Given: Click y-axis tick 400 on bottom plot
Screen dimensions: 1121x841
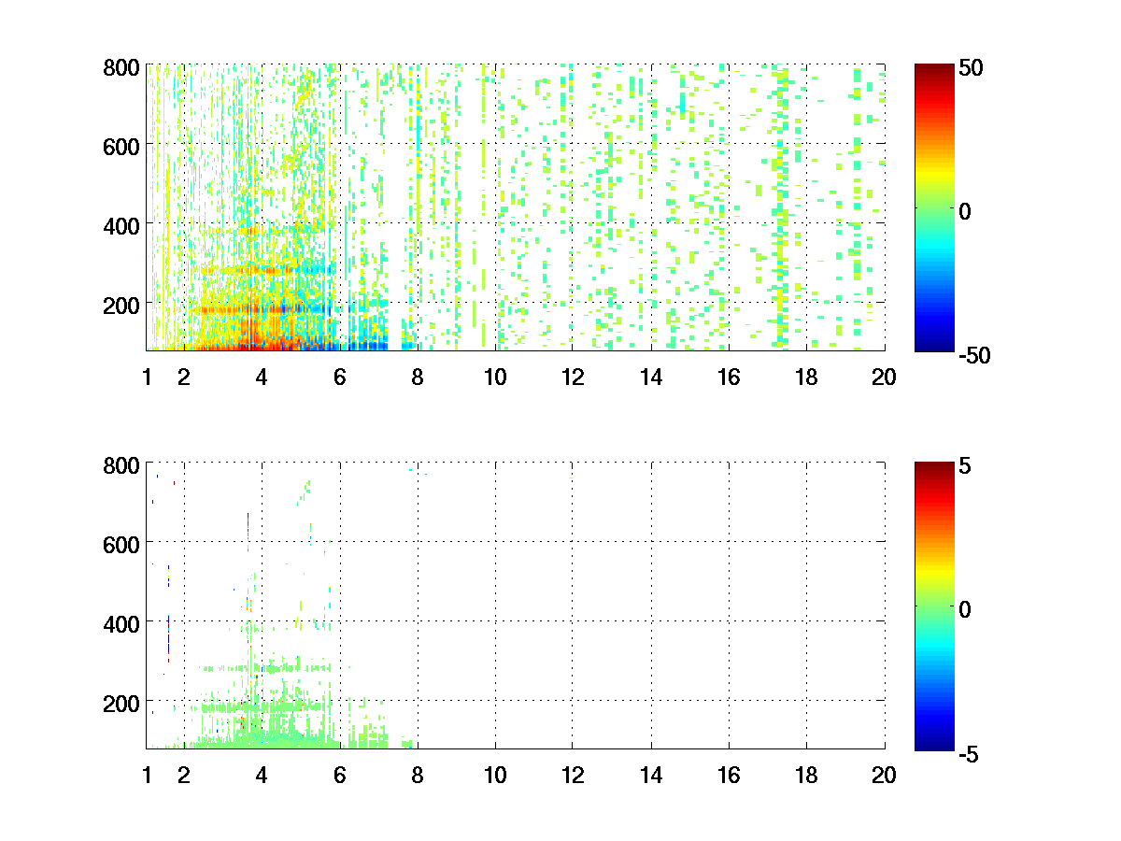Looking at the screenshot, I should point(123,623).
